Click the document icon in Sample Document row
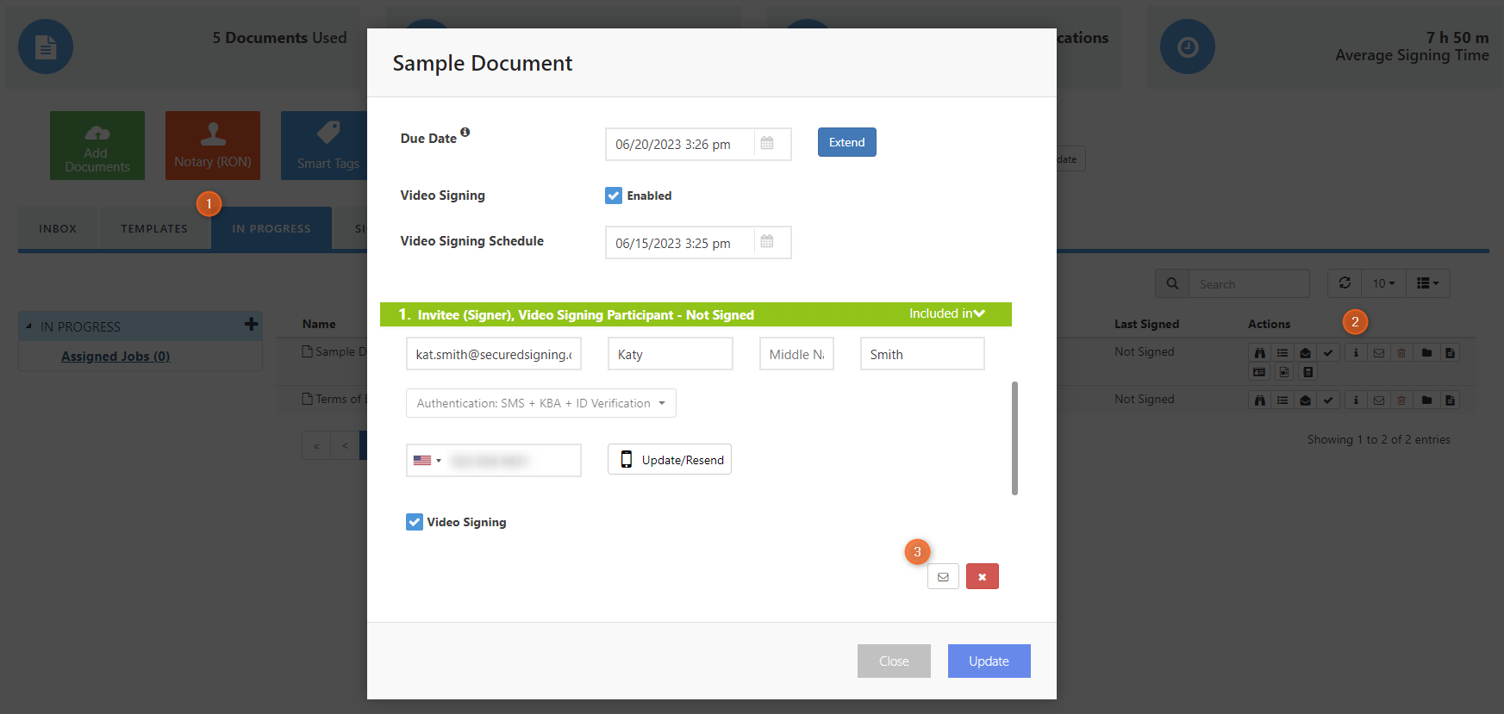The width and height of the screenshot is (1504, 714). point(1450,352)
